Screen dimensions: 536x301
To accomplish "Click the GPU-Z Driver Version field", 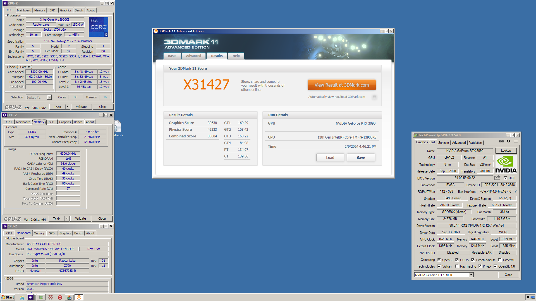I will (476, 225).
